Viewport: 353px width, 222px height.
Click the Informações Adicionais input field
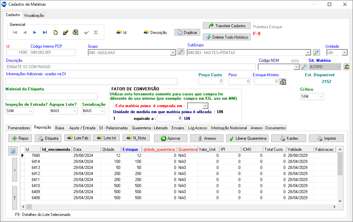91,81
